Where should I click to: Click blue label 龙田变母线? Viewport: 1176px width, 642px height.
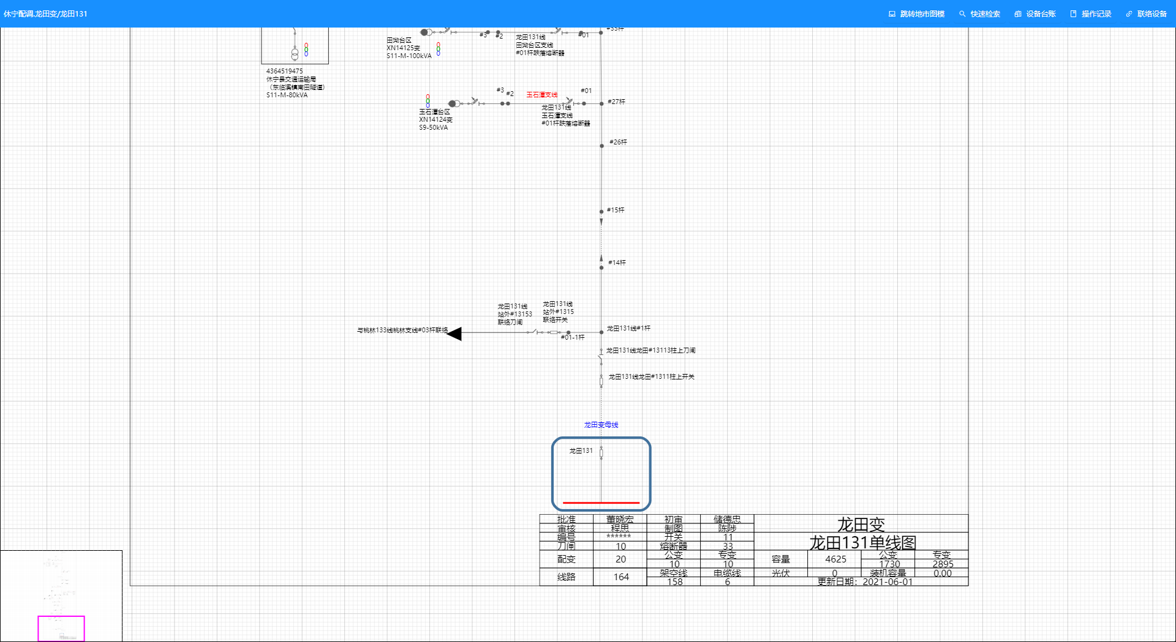click(x=601, y=425)
